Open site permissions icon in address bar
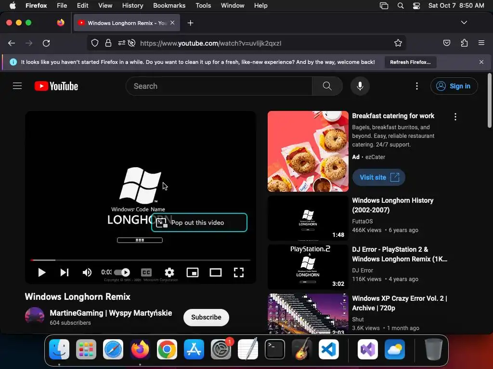This screenshot has width=493, height=369. pyautogui.click(x=122, y=43)
